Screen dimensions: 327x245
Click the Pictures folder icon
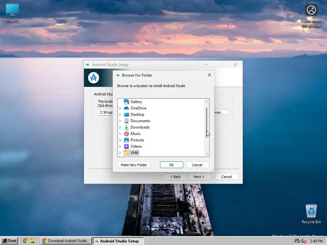click(126, 140)
